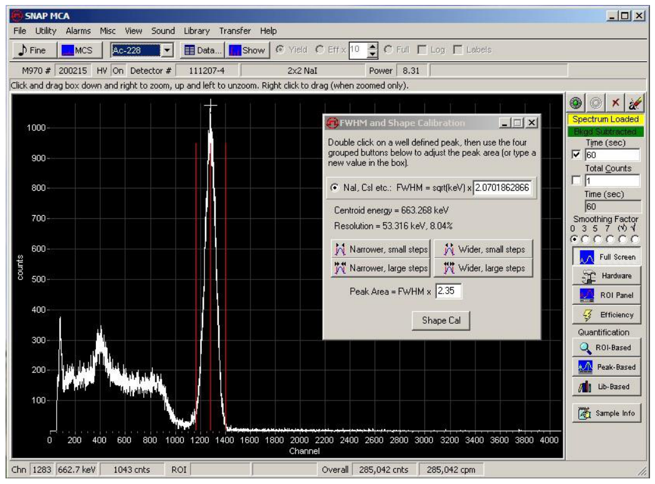
Task: Start Peak-Based quantification
Action: 606,367
